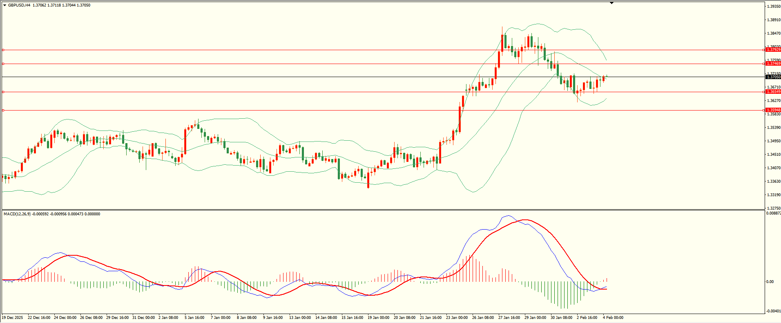781x323 pixels.
Task: Click right-side handle of the 1.37929 line
Action: point(764,50)
